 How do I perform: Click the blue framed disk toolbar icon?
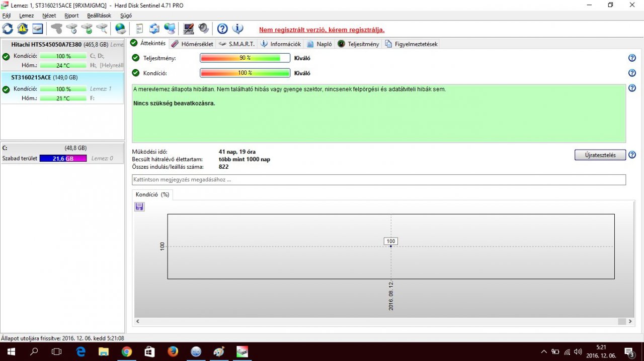point(38,29)
